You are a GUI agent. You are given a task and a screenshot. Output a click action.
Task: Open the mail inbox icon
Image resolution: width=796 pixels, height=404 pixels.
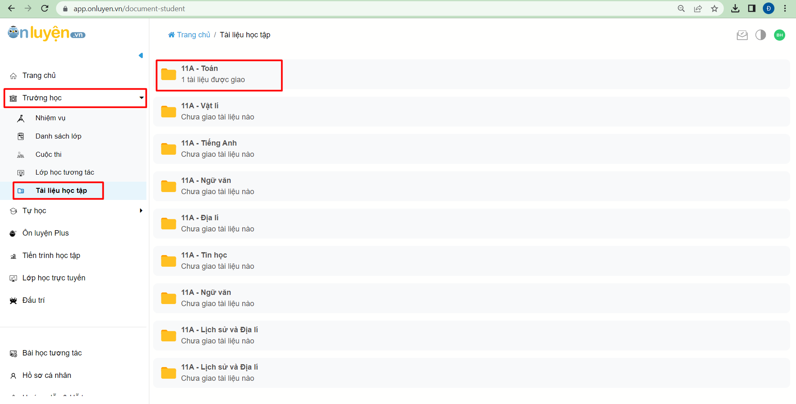(x=742, y=35)
